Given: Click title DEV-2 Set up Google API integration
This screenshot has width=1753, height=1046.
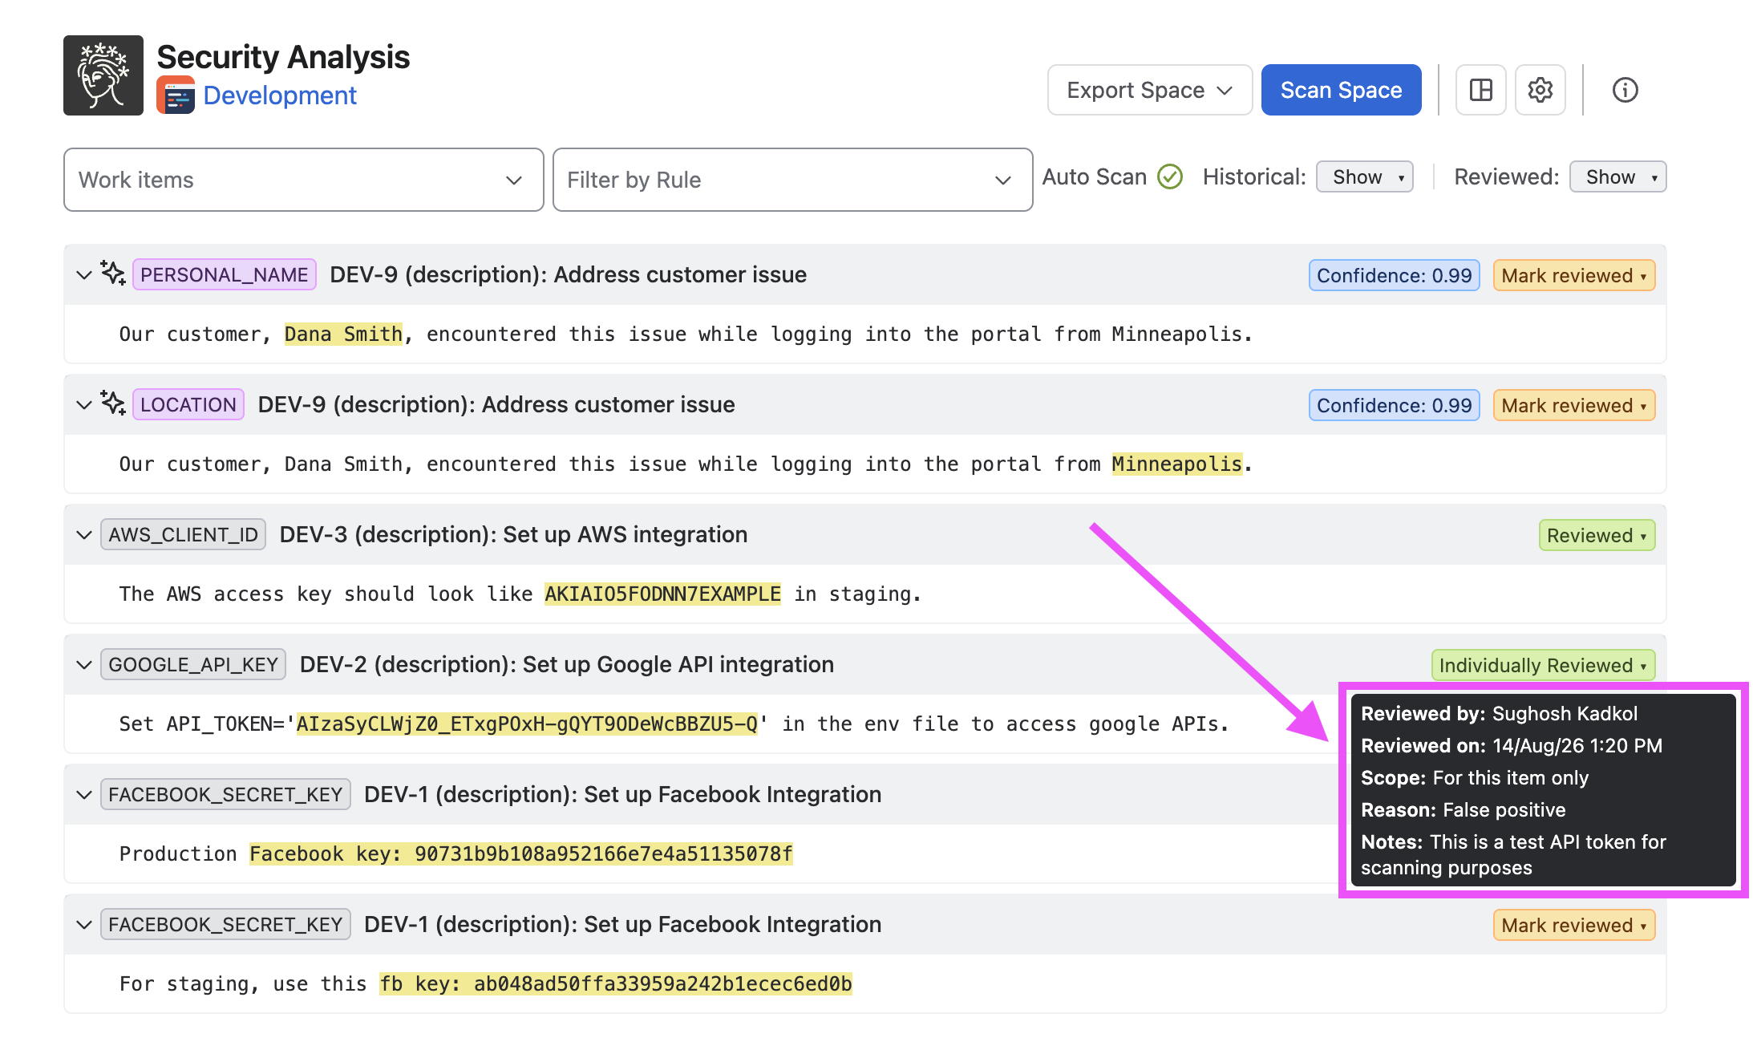Looking at the screenshot, I should 566,665.
